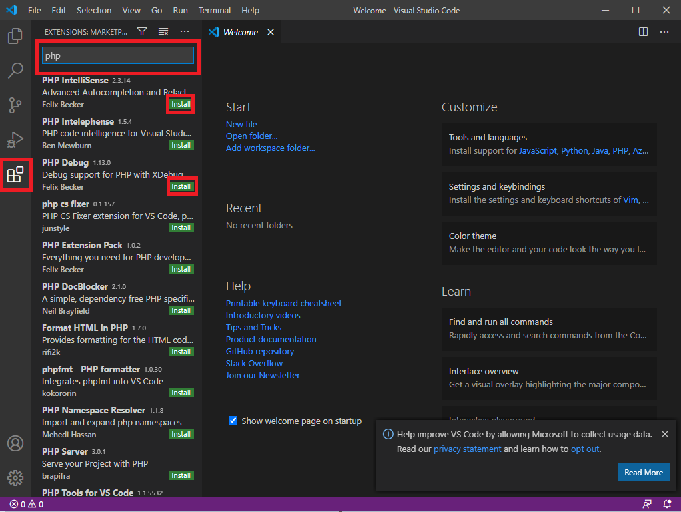
Task: Click the php extensions search field
Action: point(118,55)
